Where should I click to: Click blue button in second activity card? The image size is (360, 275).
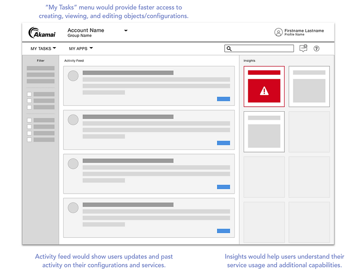pyautogui.click(x=223, y=143)
